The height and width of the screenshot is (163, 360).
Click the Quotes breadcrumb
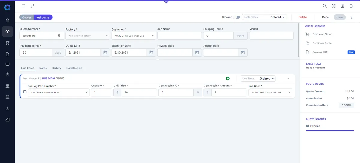pos(27,17)
